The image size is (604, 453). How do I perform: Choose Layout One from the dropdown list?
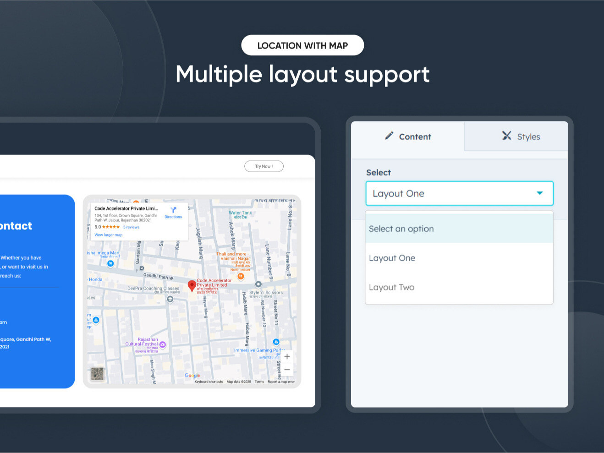(392, 258)
